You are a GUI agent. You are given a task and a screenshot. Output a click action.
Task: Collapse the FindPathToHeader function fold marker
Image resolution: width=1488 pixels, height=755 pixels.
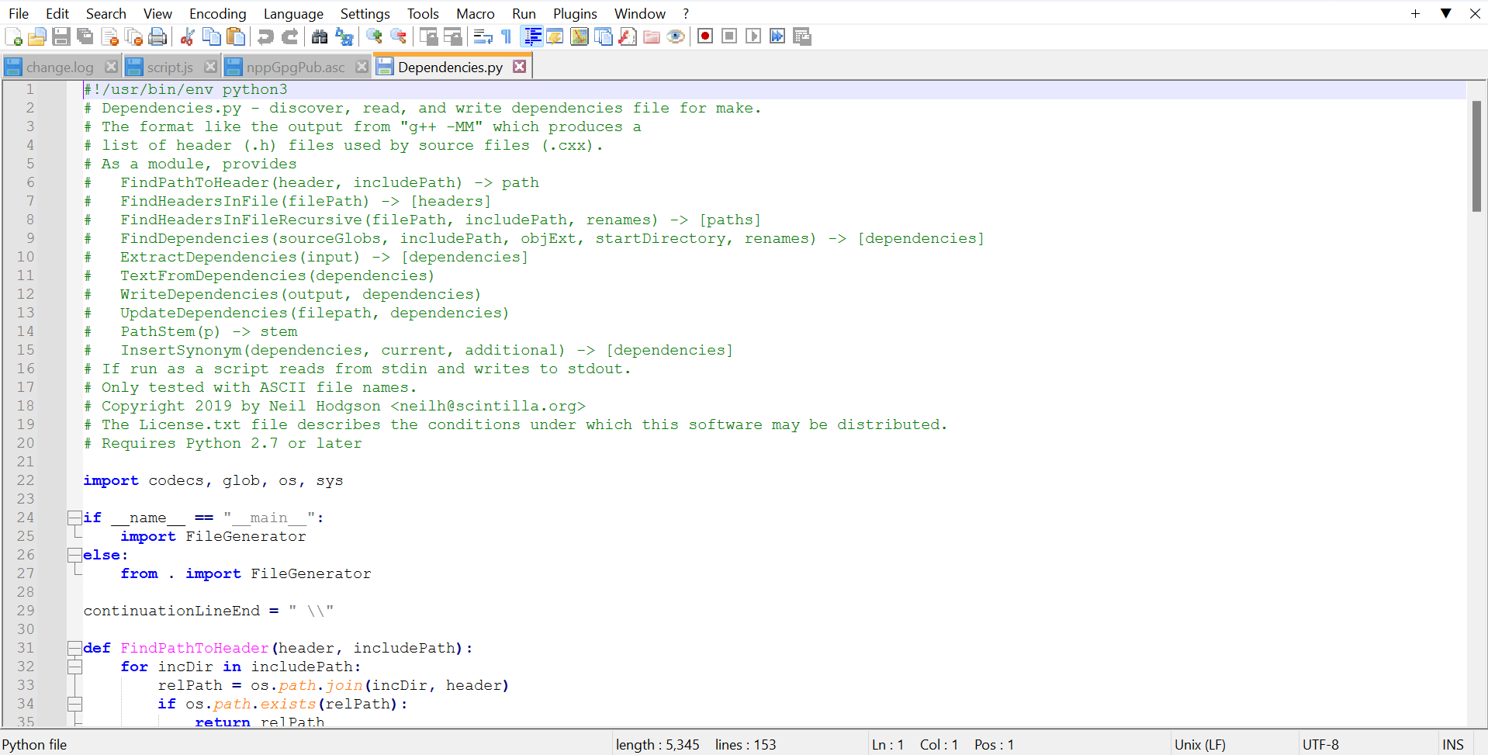click(x=74, y=648)
